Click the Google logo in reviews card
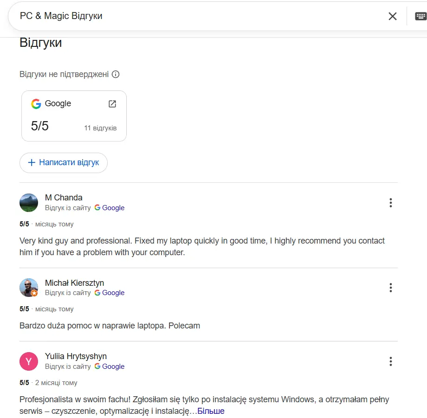This screenshot has height=418, width=427. pos(36,104)
